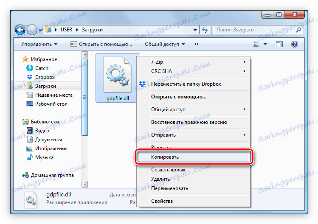Choose Переместить в папку Dropbox
Screen dimensions: 318x224
coord(193,84)
